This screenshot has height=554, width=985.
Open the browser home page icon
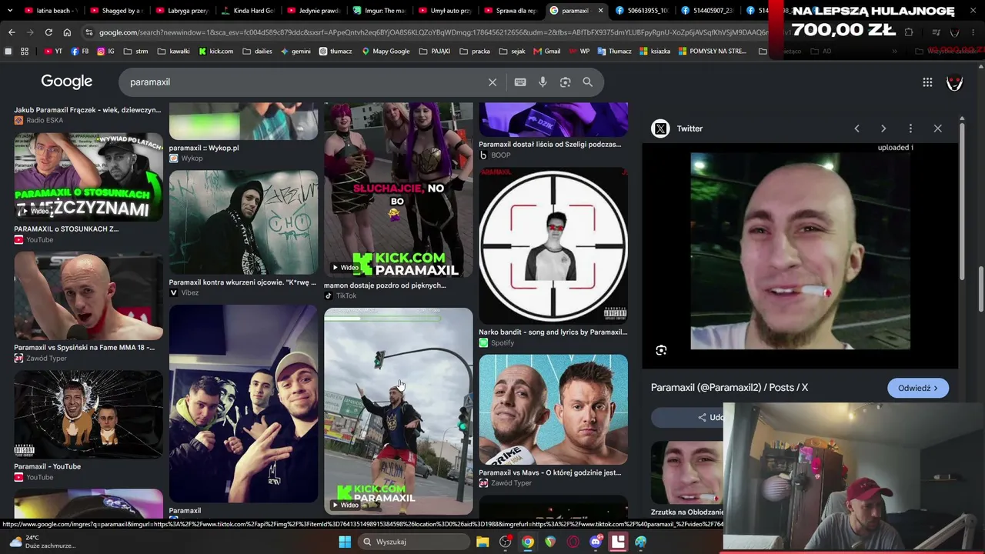pyautogui.click(x=67, y=32)
